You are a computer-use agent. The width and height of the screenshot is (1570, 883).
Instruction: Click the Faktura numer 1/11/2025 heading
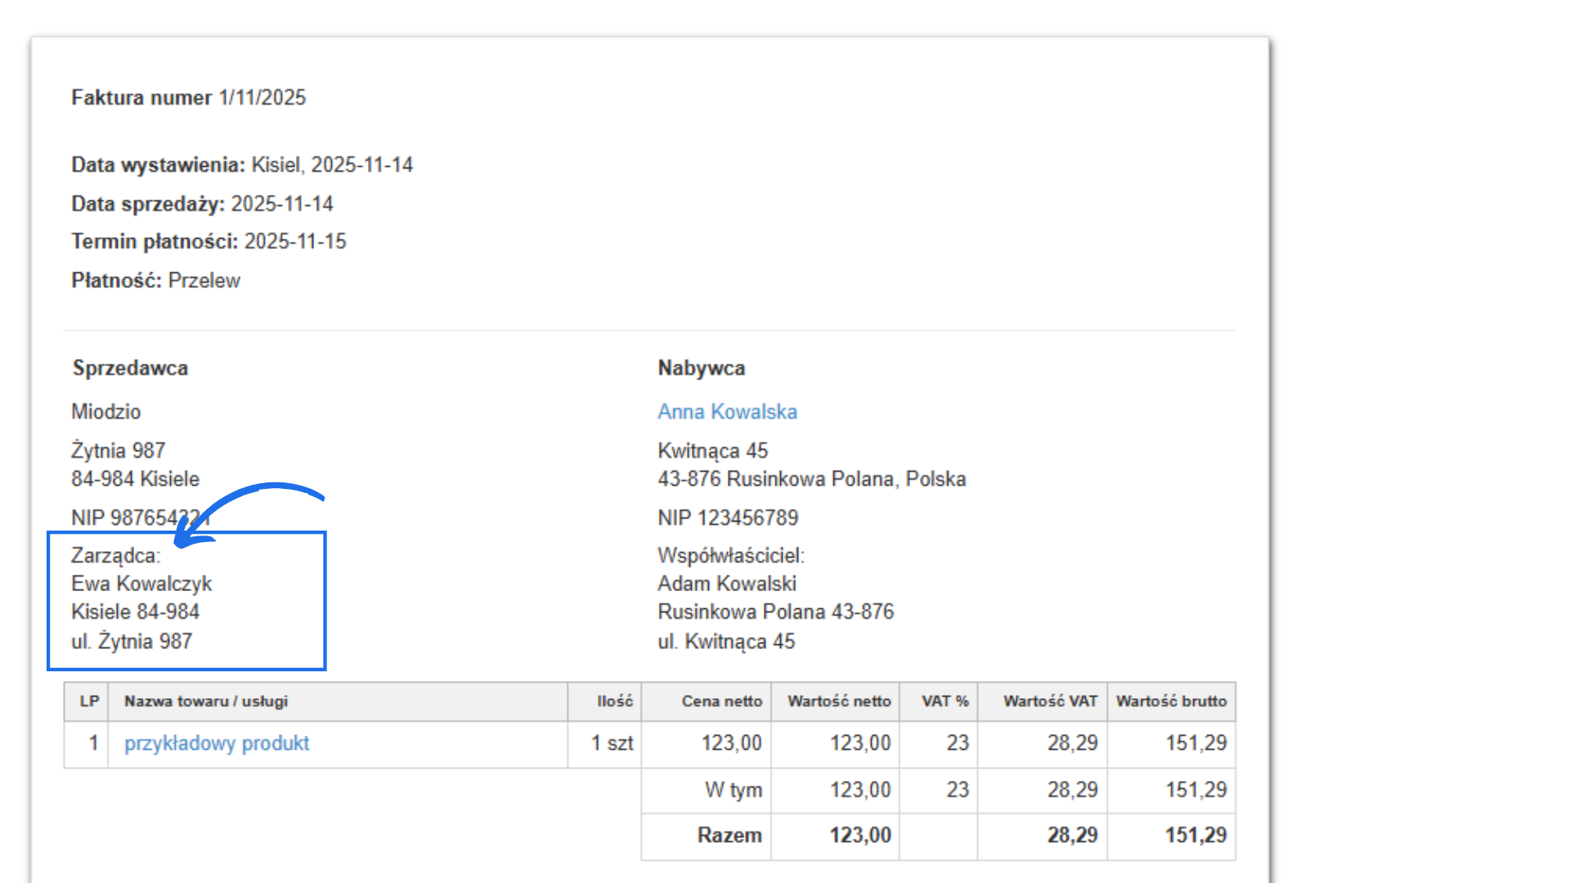pos(188,97)
